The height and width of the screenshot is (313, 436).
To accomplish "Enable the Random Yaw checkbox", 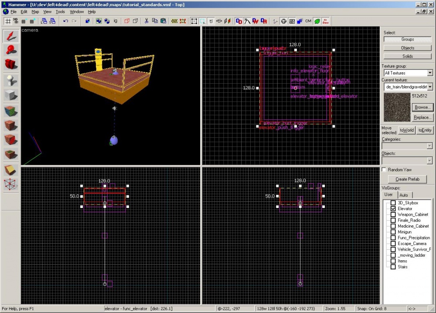I will point(384,170).
